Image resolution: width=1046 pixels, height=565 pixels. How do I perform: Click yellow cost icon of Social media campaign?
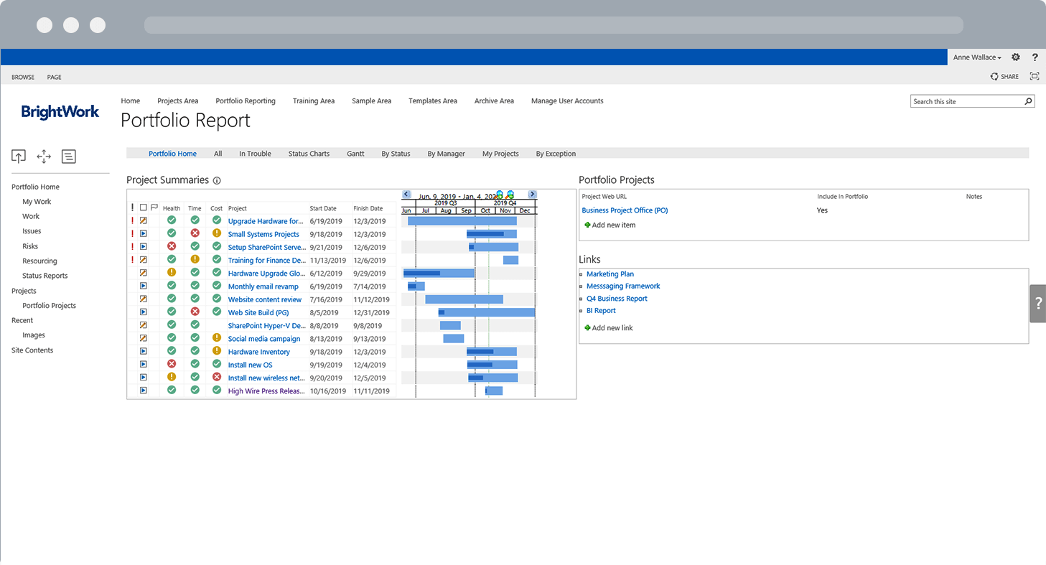tap(217, 337)
